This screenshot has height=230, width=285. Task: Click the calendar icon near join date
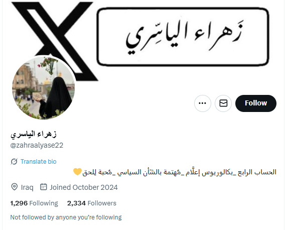(x=44, y=187)
